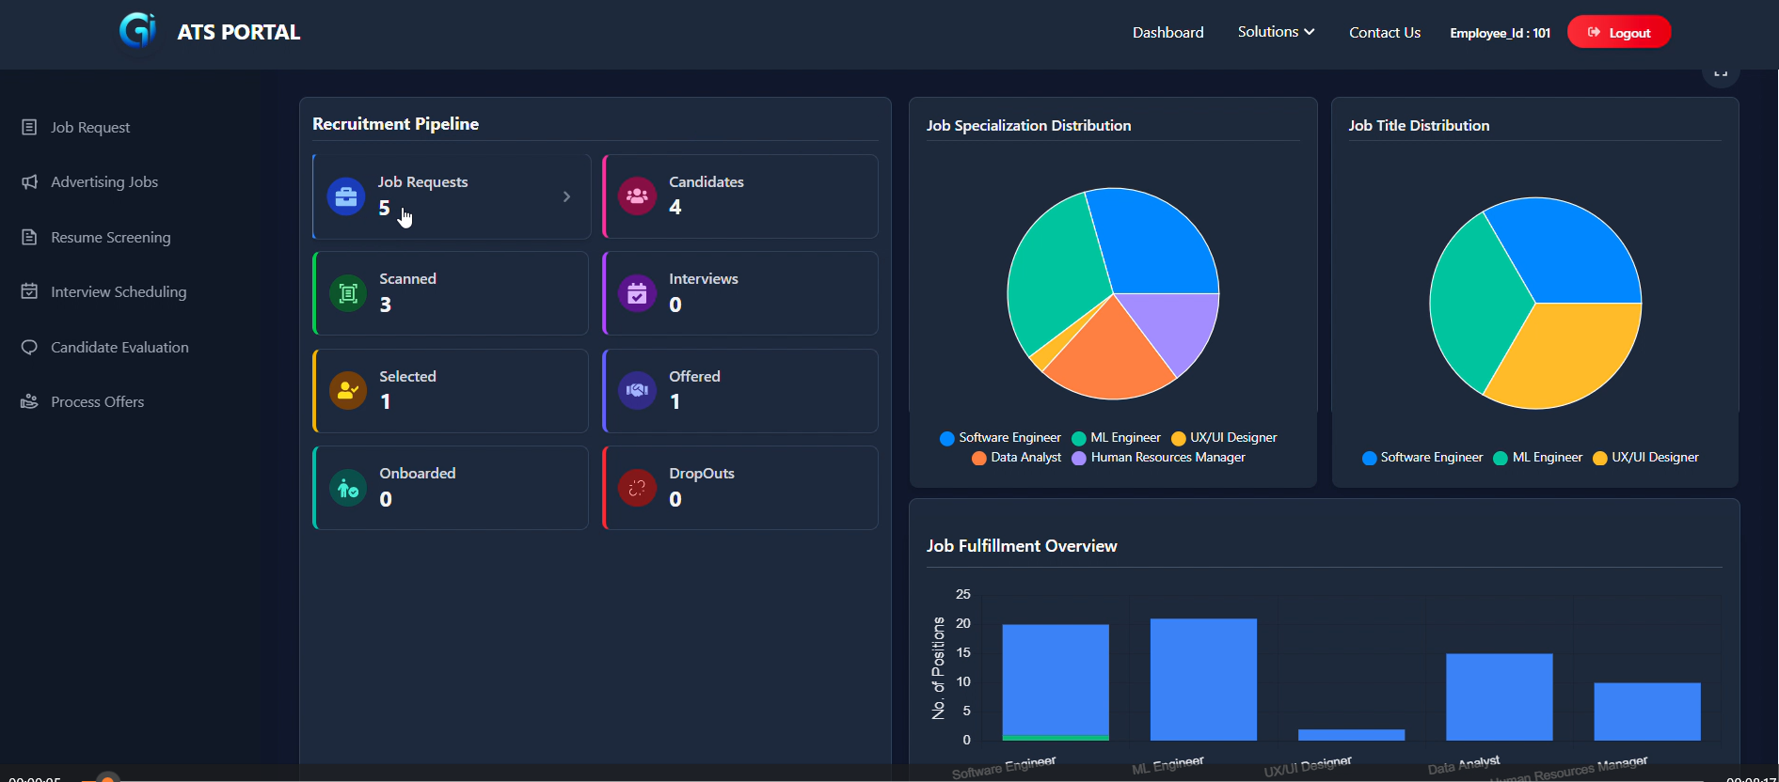Click the briefcase icon in Job Requests card

pos(346,196)
